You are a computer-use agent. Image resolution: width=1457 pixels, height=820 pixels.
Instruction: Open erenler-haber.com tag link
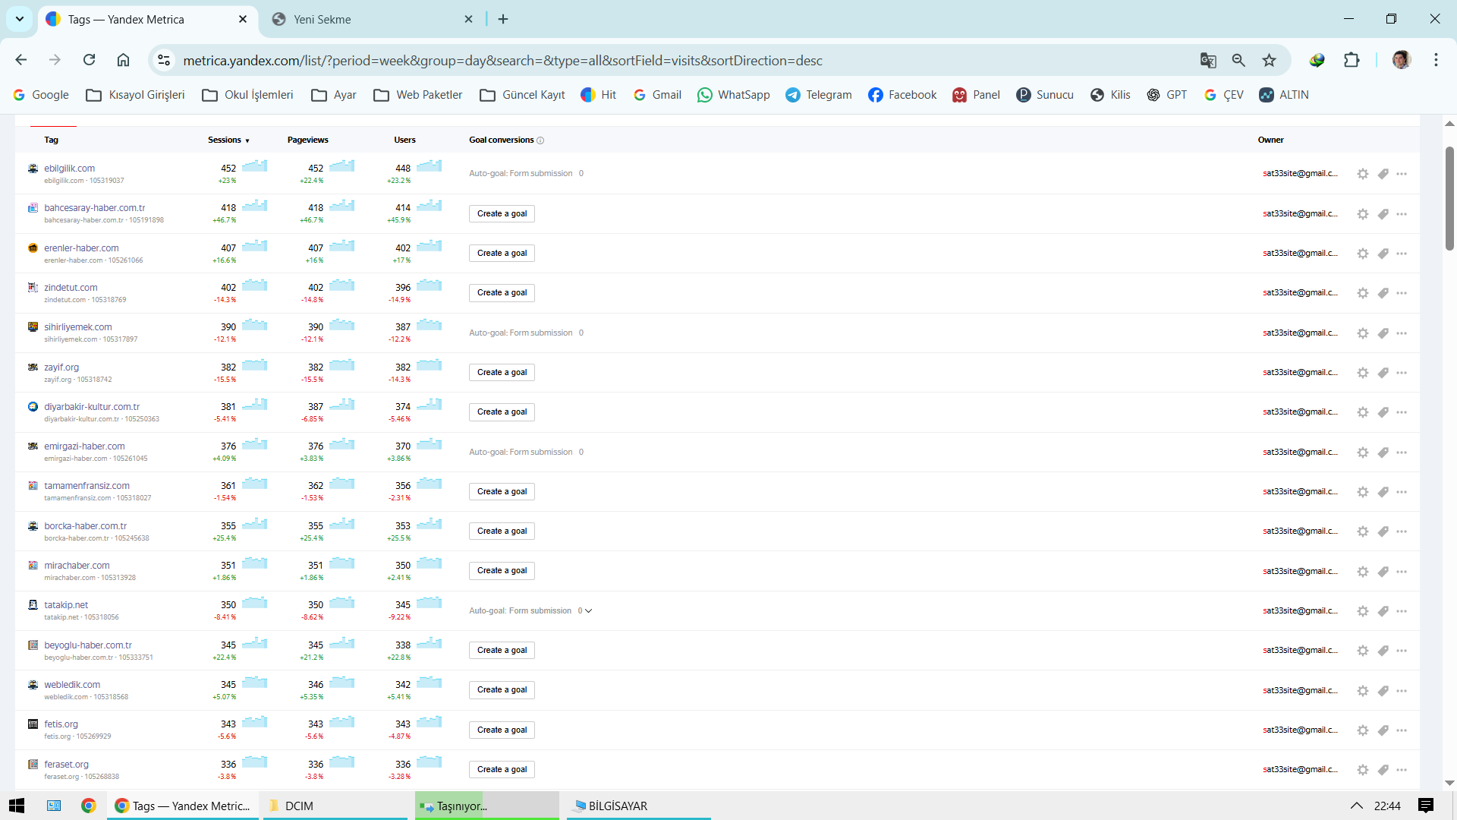click(x=81, y=248)
